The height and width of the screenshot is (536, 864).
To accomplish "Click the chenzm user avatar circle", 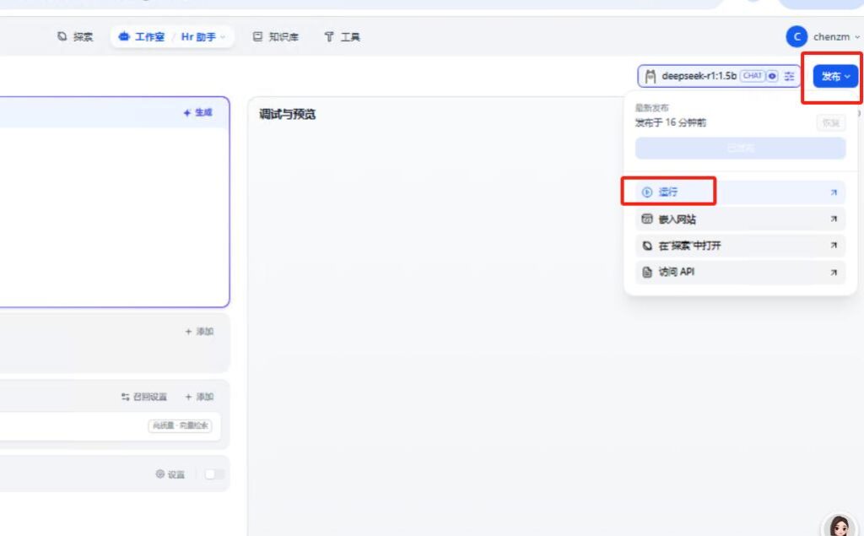I will point(796,37).
